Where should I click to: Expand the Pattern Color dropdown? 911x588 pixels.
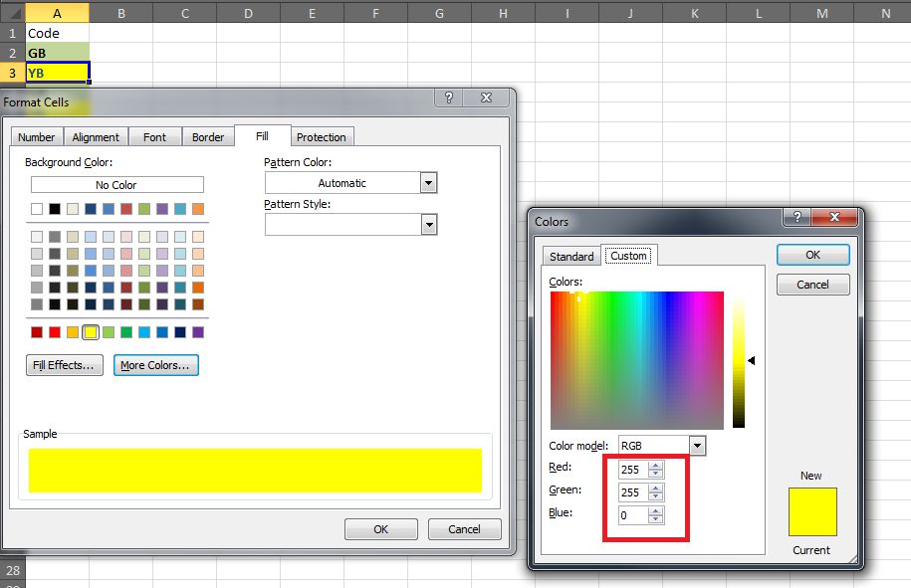[429, 183]
